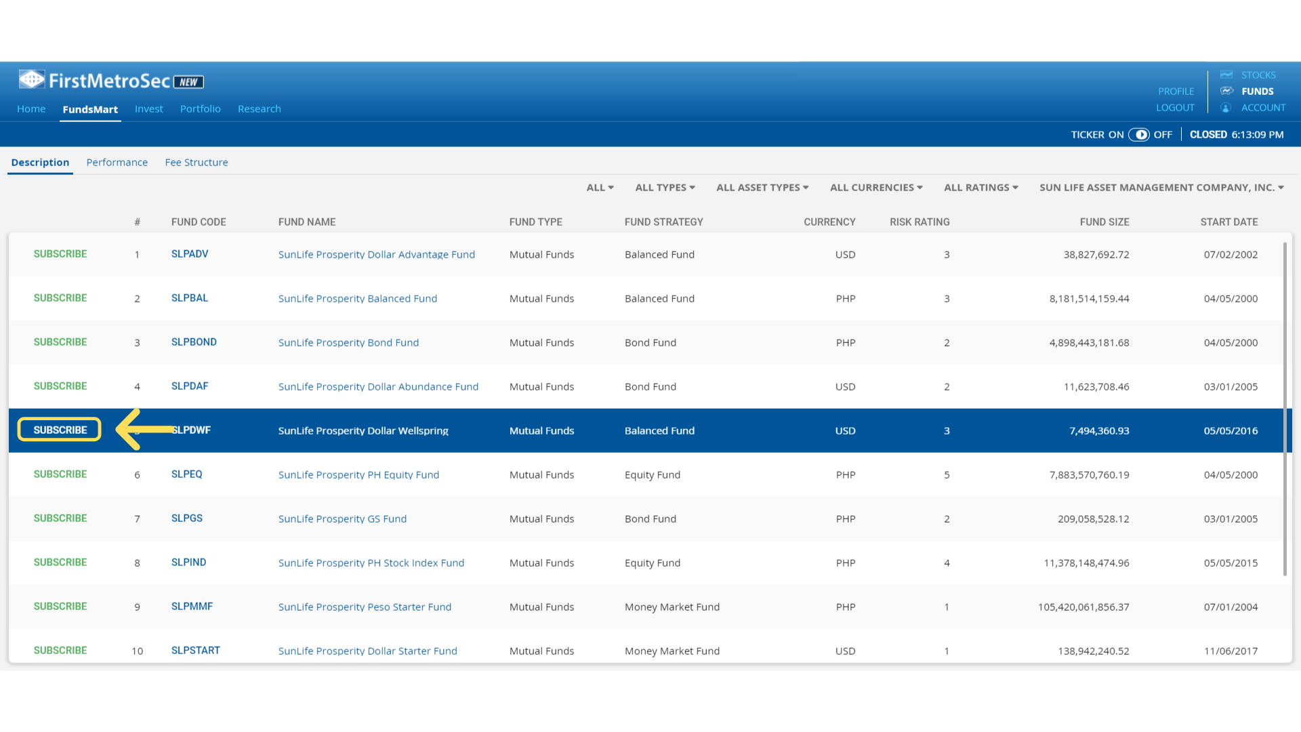Open the Invest menu item
Viewport: 1301px width, 732px height.
149,109
